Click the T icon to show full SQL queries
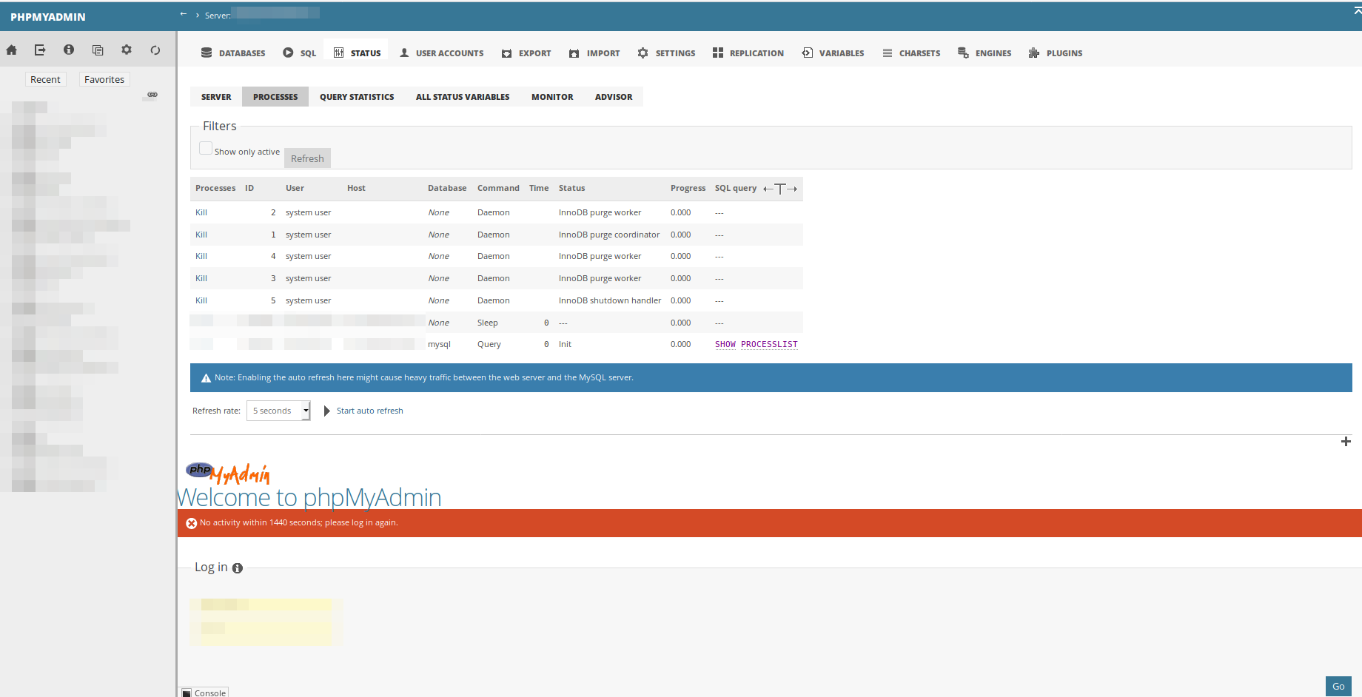The height and width of the screenshot is (697, 1362). (x=780, y=189)
